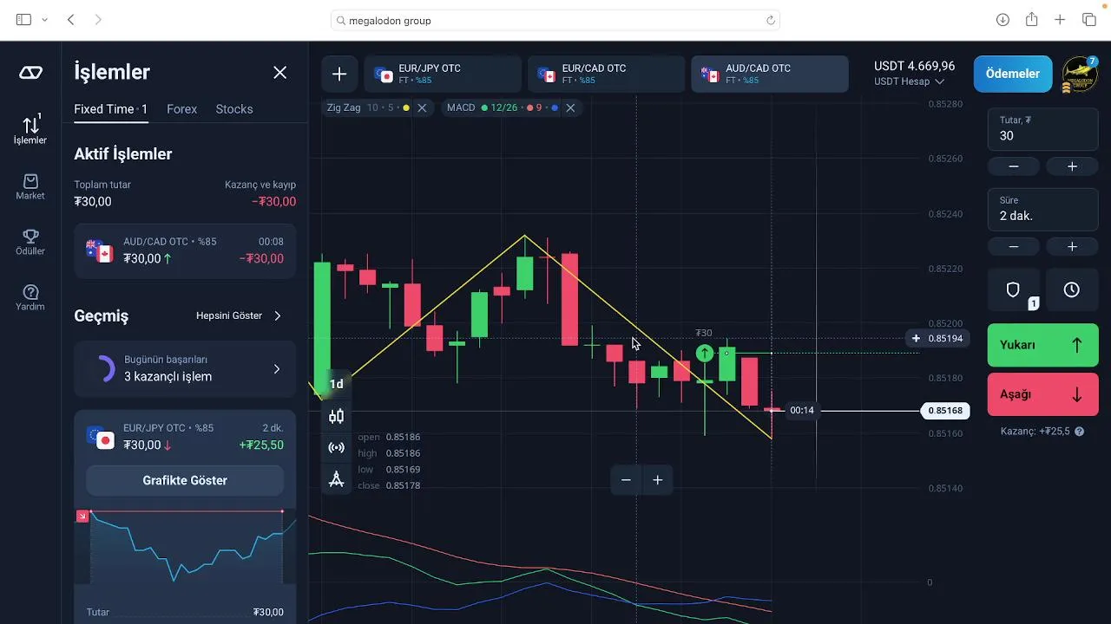Open the chart type candlestick selector
The width and height of the screenshot is (1111, 624).
coord(337,416)
